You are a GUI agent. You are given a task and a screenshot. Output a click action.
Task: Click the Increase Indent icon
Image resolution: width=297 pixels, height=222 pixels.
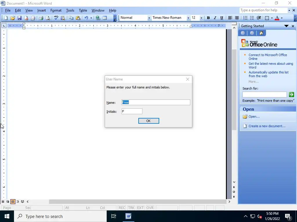pyautogui.click(x=259, y=18)
